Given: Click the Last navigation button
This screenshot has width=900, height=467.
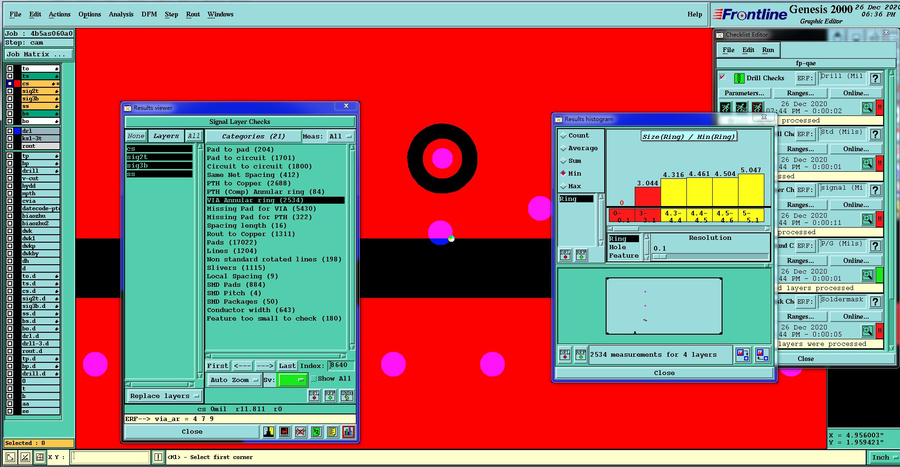Looking at the screenshot, I should click(287, 366).
